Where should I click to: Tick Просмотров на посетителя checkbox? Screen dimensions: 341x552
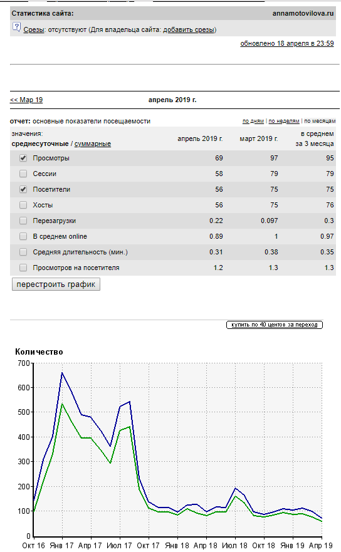click(23, 268)
